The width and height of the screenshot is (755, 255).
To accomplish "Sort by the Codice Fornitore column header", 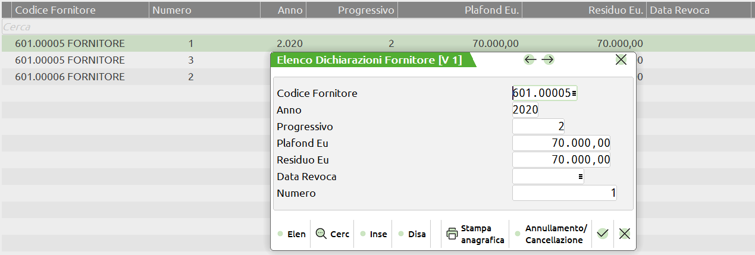I will point(55,10).
